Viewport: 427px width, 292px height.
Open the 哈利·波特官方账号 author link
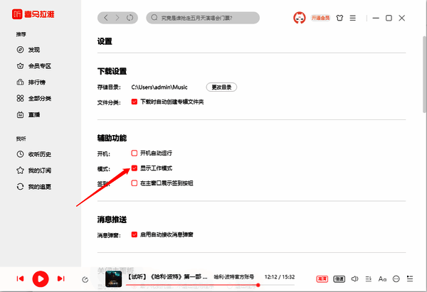click(234, 277)
